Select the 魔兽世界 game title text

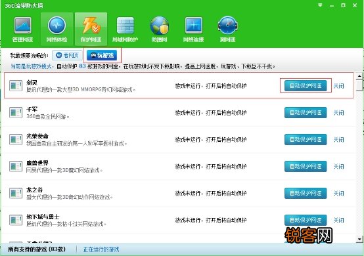(x=37, y=163)
